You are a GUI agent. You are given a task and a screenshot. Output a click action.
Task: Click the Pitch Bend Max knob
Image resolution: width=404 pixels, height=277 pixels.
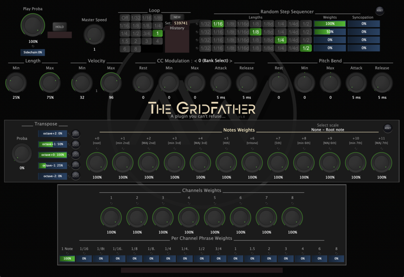coord(330,83)
